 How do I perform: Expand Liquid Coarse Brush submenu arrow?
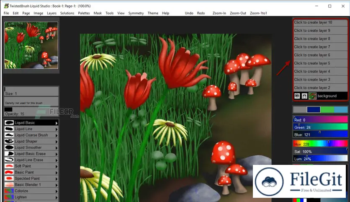click(x=57, y=135)
